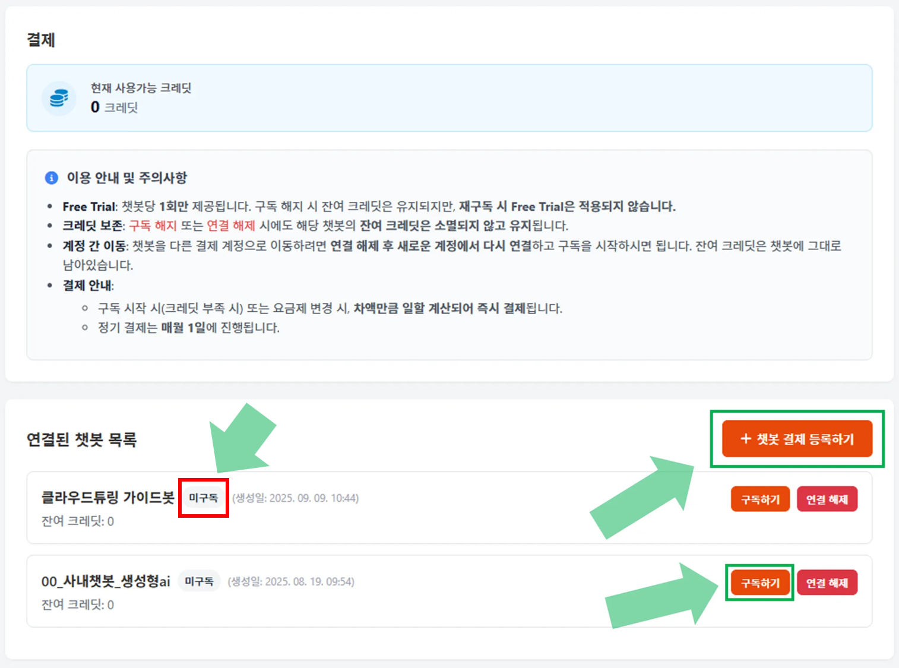Select the 클라우드튜링 가이드봇 chatbot name
899x668 pixels.
coord(107,498)
